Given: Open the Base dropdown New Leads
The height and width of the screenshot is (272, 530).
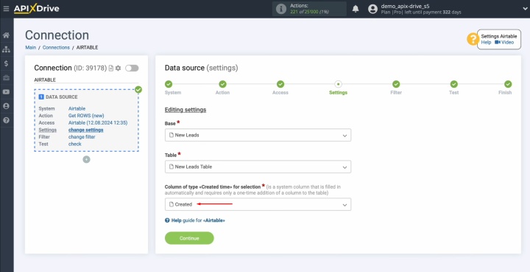Looking at the screenshot, I should [x=258, y=135].
